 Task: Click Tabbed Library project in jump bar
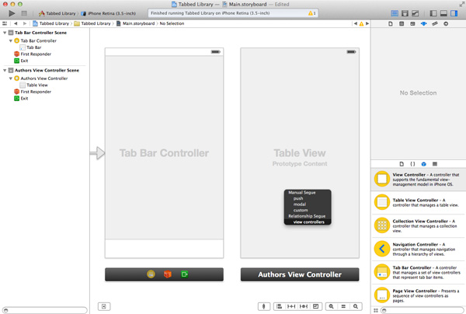pyautogui.click(x=50, y=23)
